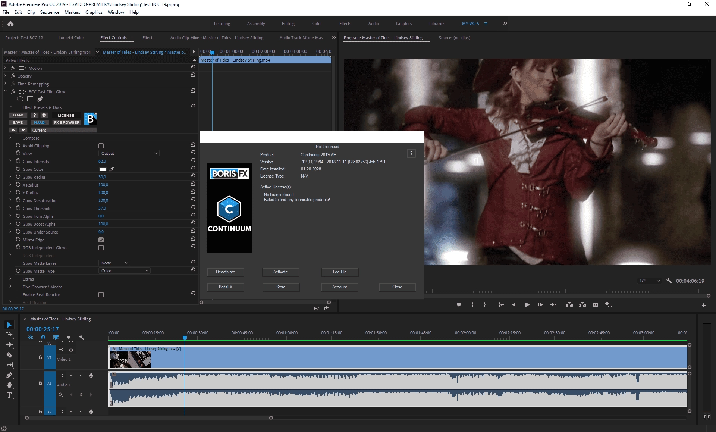Pick free draw bezier mask pen

[x=40, y=99]
